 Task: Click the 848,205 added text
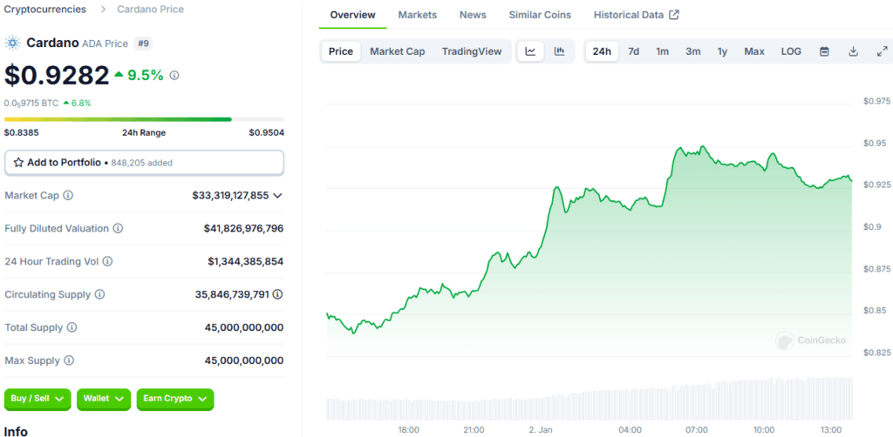142,163
